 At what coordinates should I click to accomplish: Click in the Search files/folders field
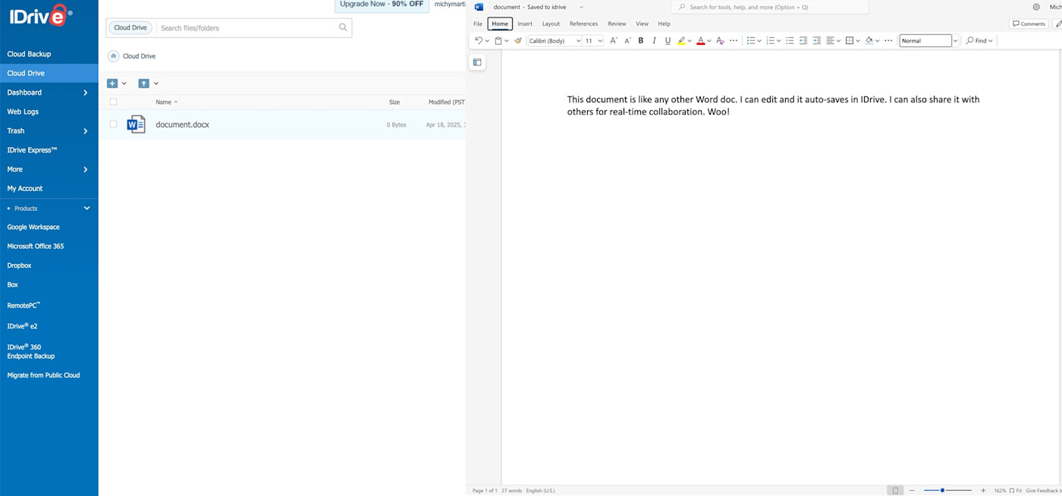[x=247, y=27]
